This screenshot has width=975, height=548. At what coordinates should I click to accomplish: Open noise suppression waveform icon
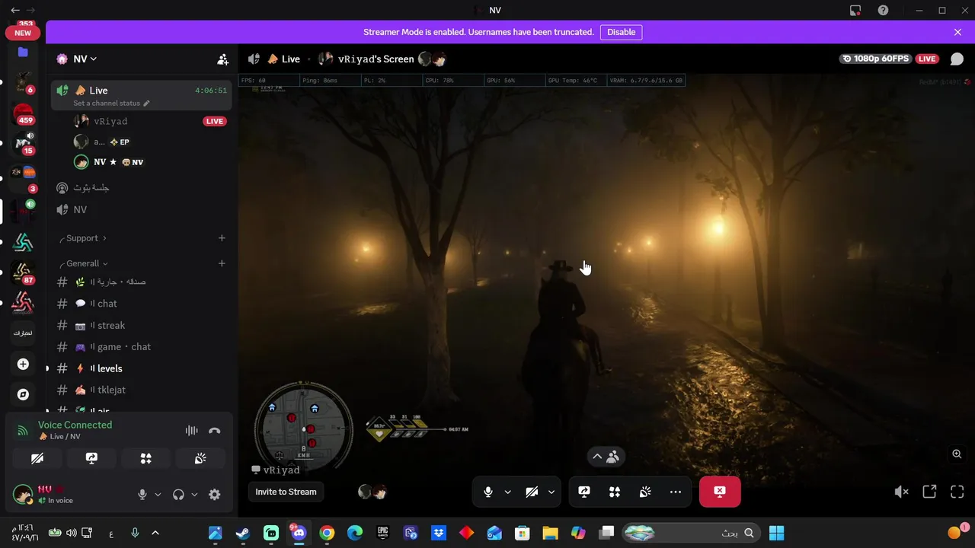click(191, 431)
